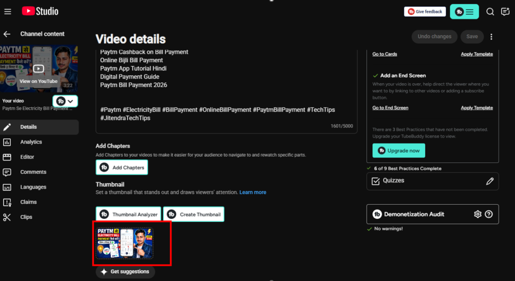
Task: Select the uploaded Paytm video thumbnail
Action: [125, 243]
